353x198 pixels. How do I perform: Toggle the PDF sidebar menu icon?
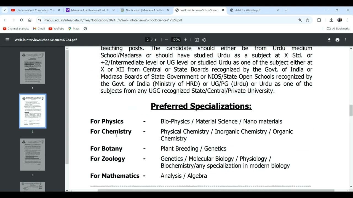pos(7,40)
